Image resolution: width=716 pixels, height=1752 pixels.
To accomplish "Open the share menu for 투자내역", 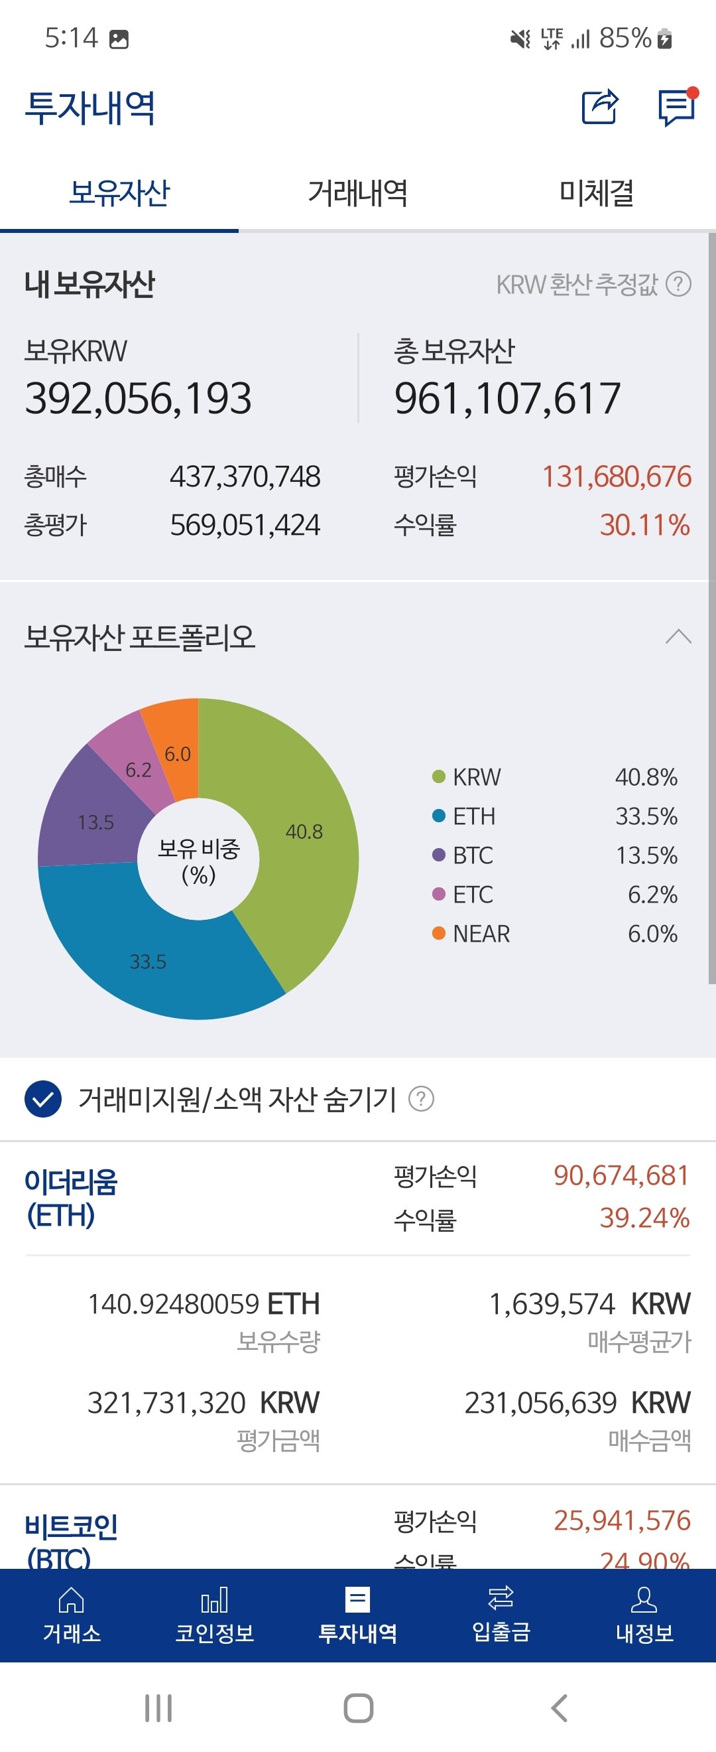I will click(x=601, y=109).
